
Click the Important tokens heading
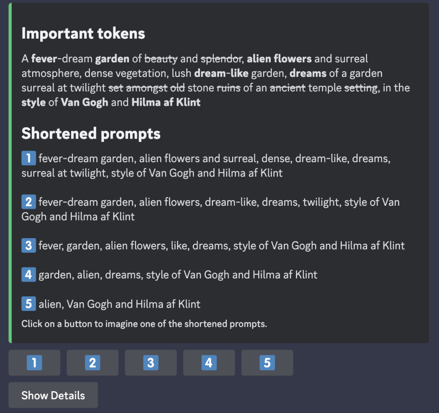click(83, 33)
